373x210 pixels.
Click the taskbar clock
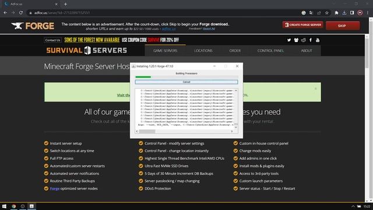pos(367,206)
